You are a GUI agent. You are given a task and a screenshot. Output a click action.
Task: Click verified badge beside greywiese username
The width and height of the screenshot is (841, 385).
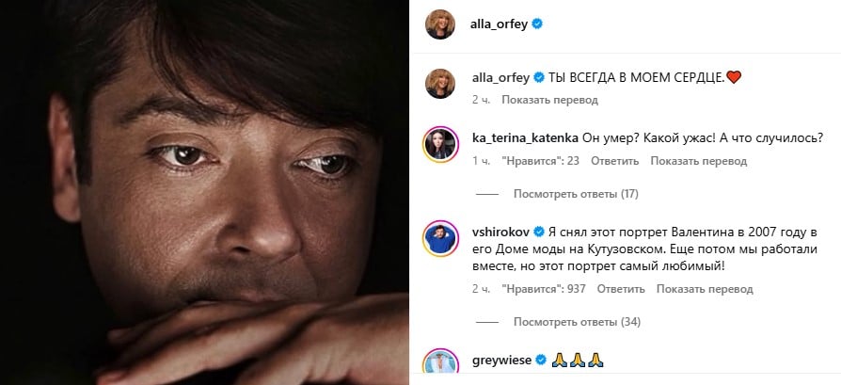pos(541,361)
